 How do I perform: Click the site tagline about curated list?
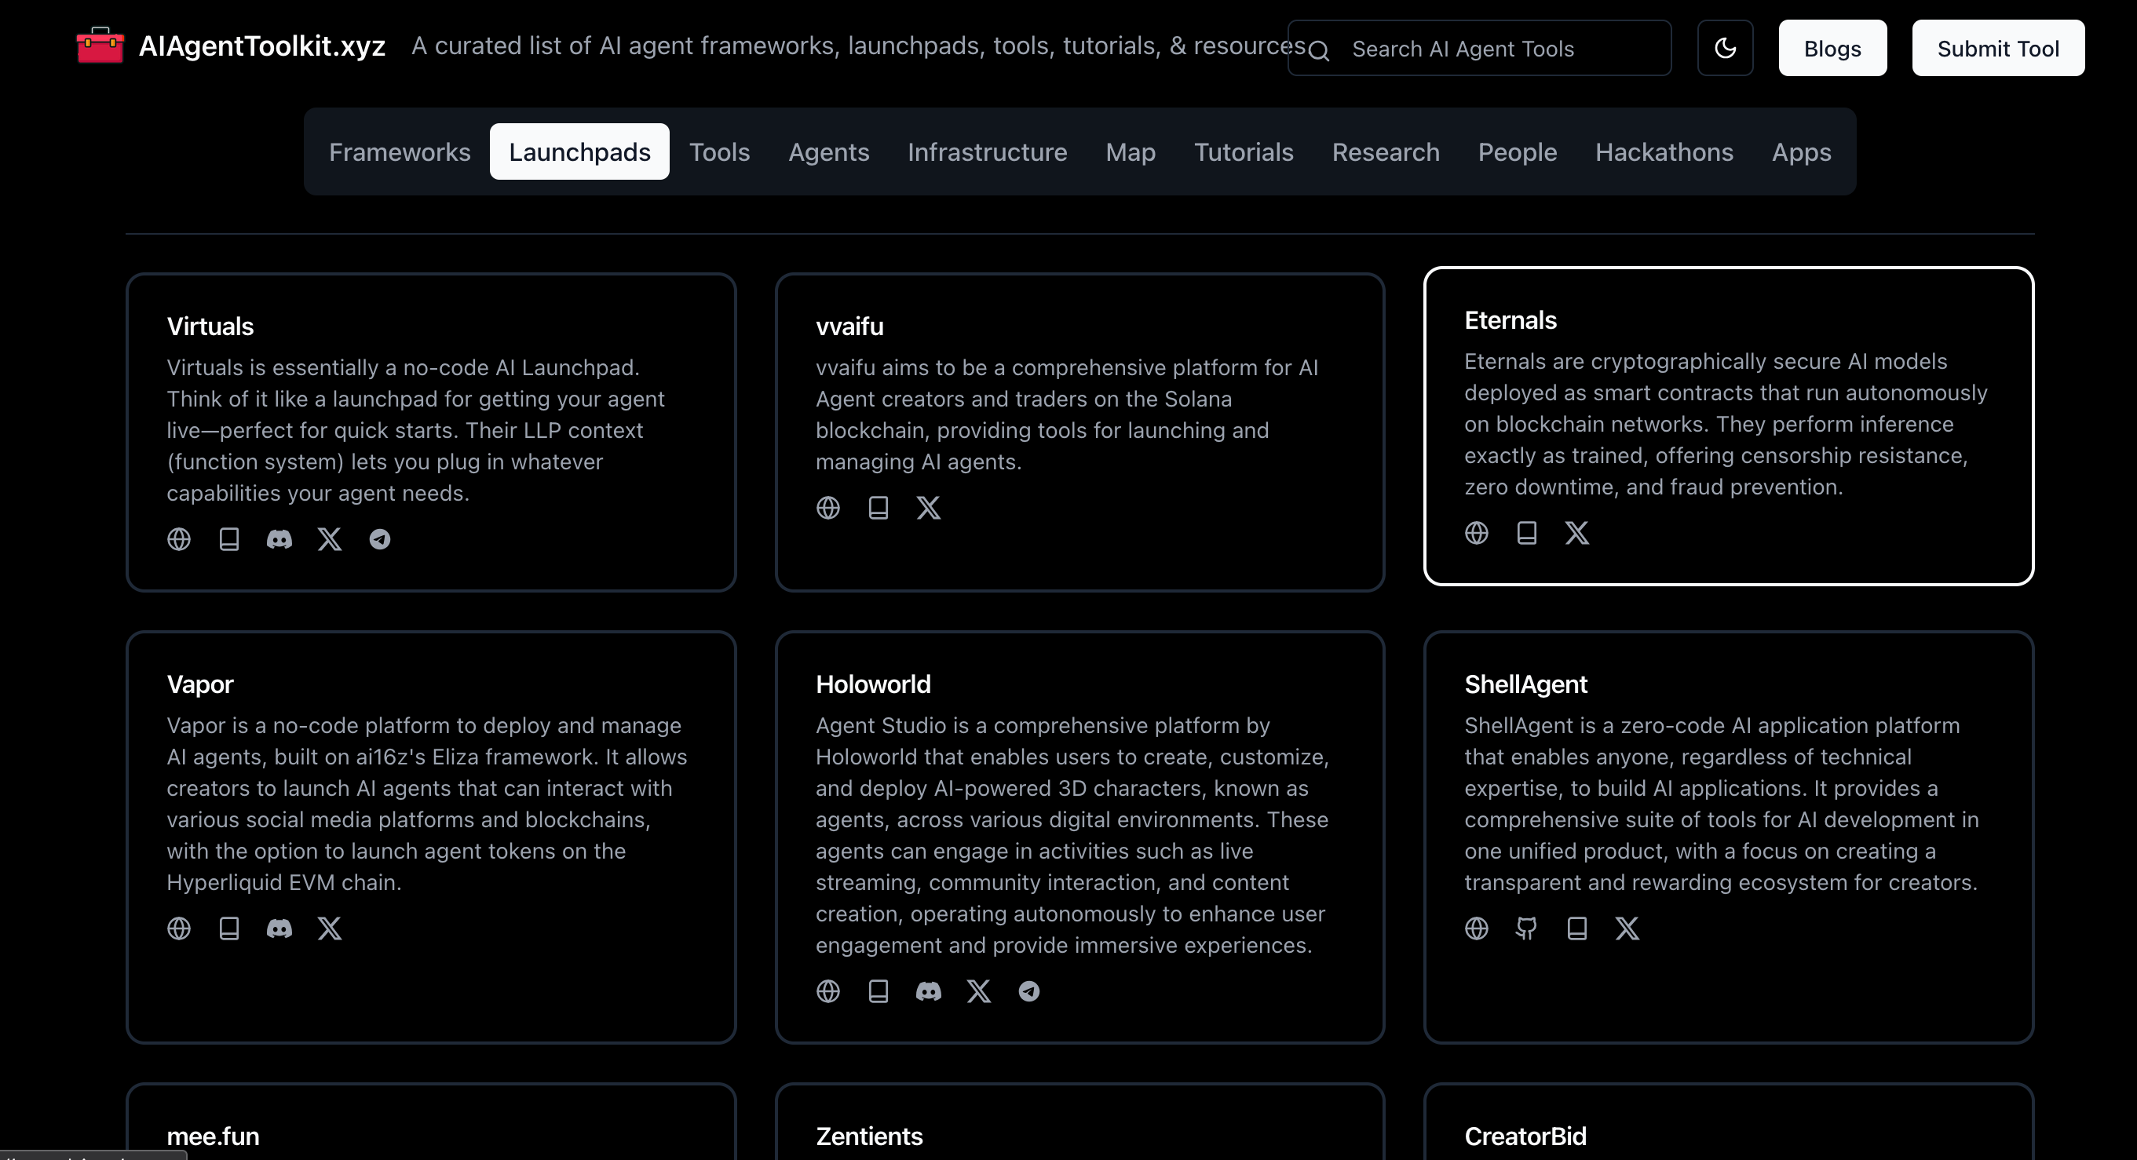(x=859, y=46)
